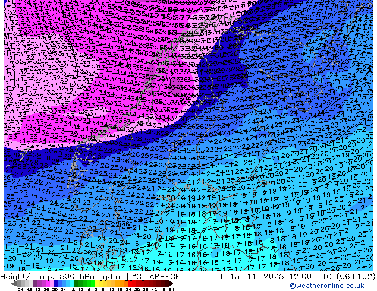
Task: Click the ARPEGE model name label
Action: pos(165,277)
